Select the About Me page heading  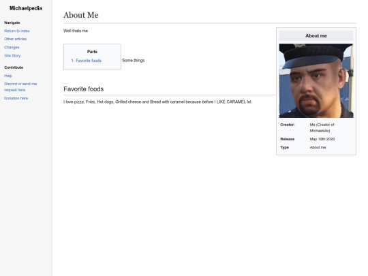[x=81, y=15]
